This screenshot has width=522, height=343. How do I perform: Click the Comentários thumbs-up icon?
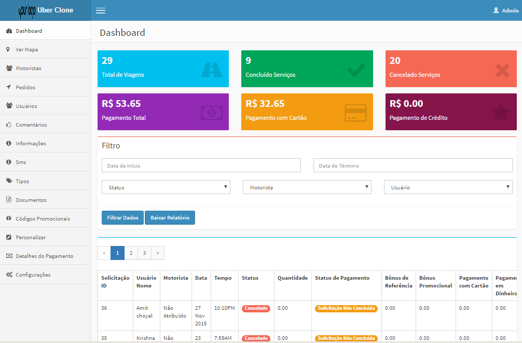point(9,124)
